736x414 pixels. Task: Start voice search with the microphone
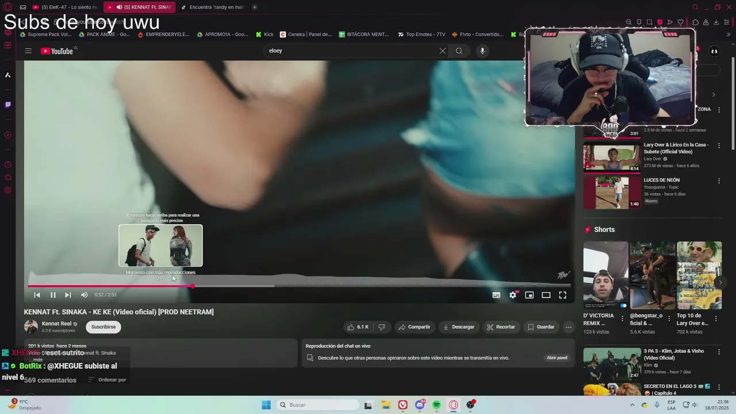pyautogui.click(x=482, y=51)
